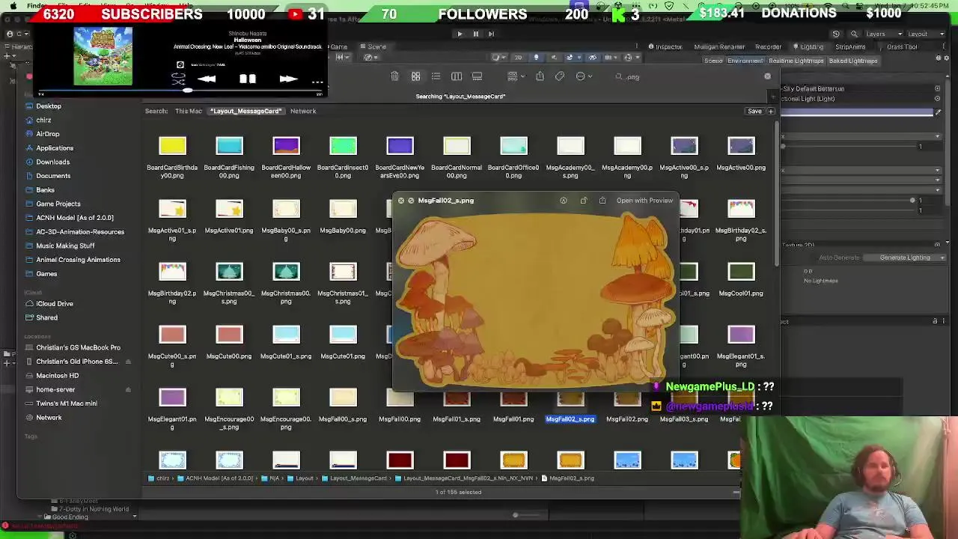Viewport: 958px width, 539px height.
Task: Eject Christian's Old iPhone in sidebar
Action: point(128,362)
